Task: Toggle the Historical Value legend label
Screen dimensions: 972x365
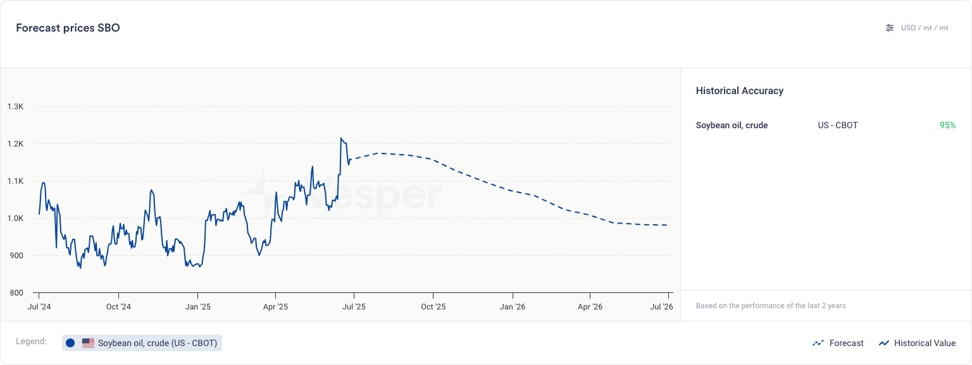Action: coord(925,343)
